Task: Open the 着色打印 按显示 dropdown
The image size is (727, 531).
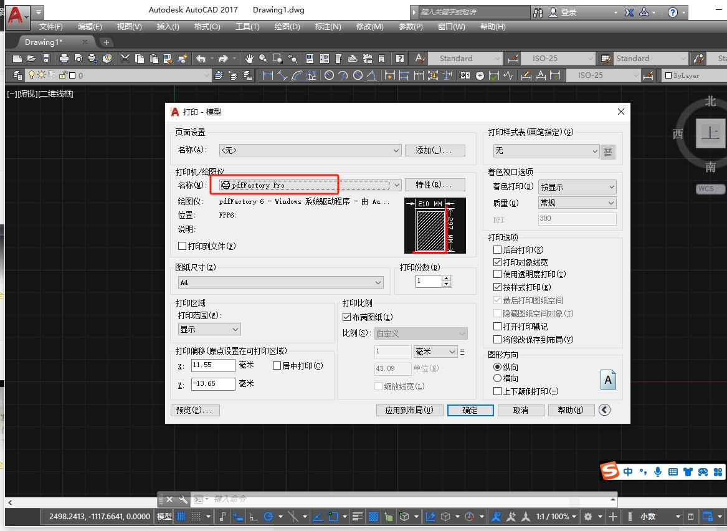Action: pos(577,187)
